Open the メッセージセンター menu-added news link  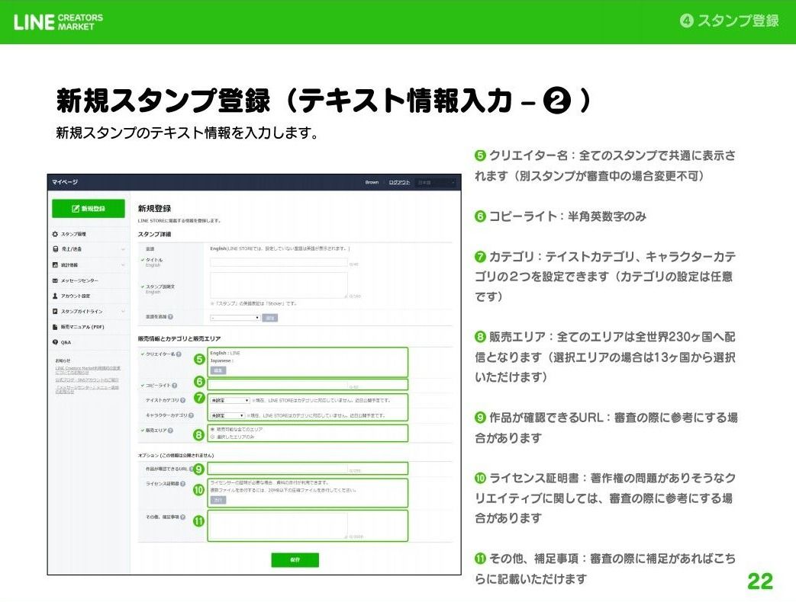pyautogui.click(x=87, y=389)
